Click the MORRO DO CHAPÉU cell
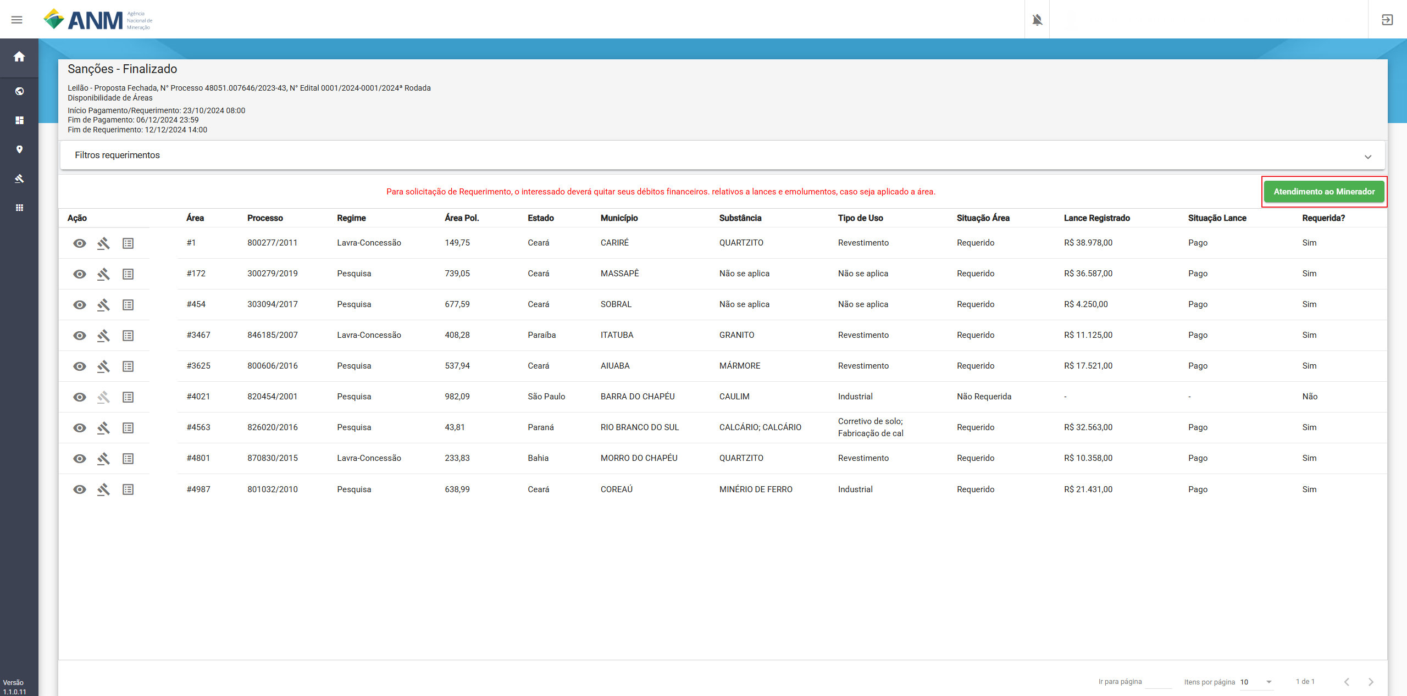Image resolution: width=1407 pixels, height=696 pixels. 639,458
